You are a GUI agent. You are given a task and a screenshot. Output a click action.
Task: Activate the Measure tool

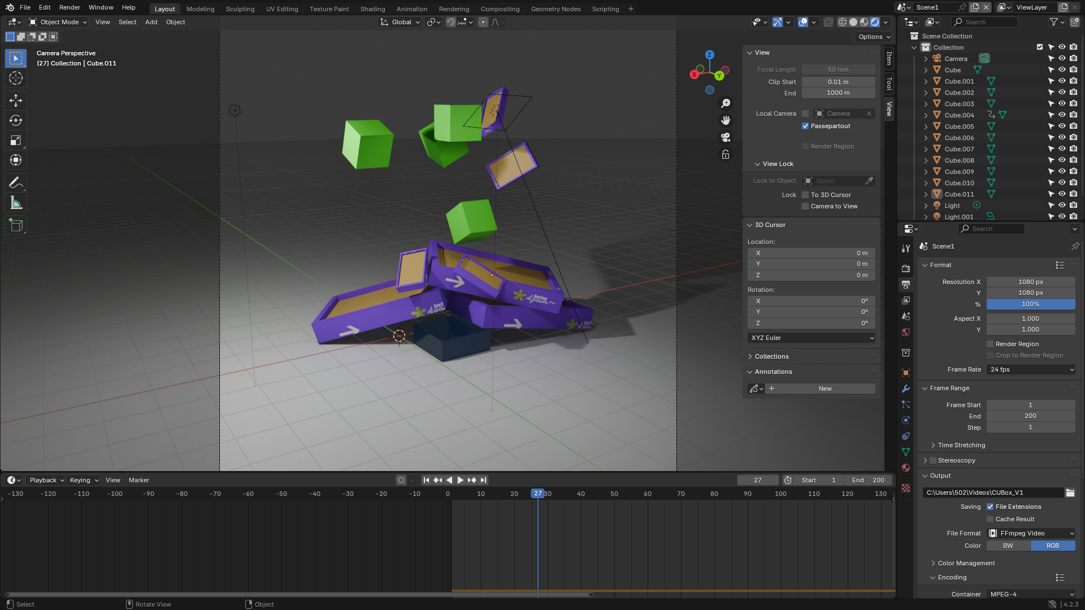(16, 203)
